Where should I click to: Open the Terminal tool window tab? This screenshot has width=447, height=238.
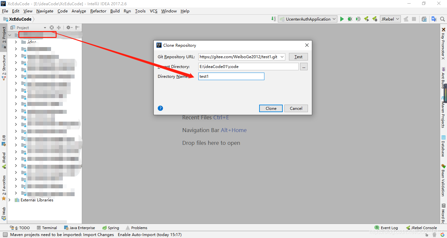click(47, 228)
